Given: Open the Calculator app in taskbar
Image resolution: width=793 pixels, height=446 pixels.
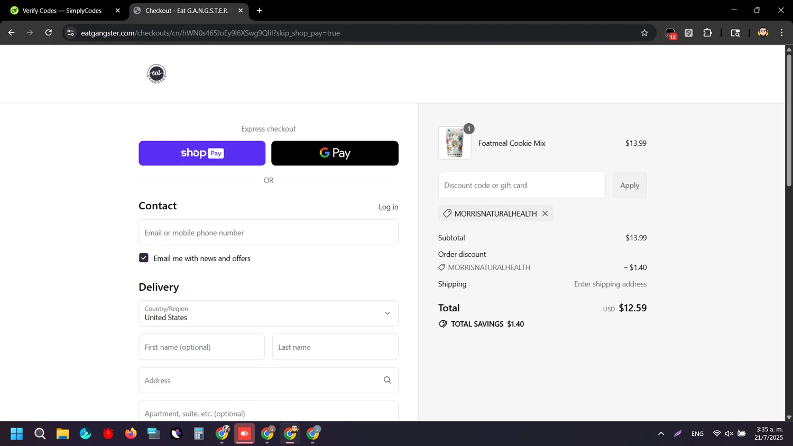Looking at the screenshot, I should click(x=199, y=434).
